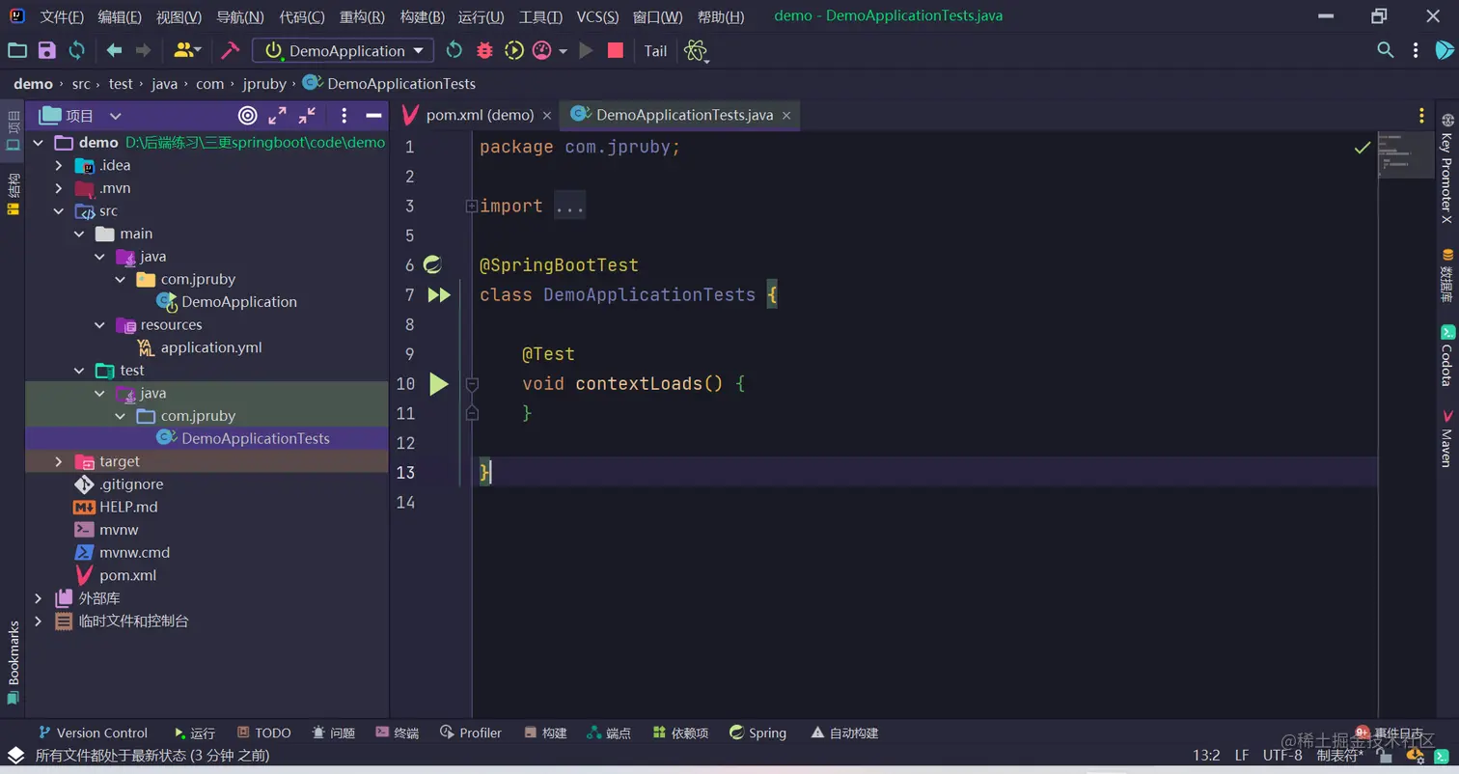Open the VCS(S) menu
1459x774 pixels.
[x=597, y=17]
